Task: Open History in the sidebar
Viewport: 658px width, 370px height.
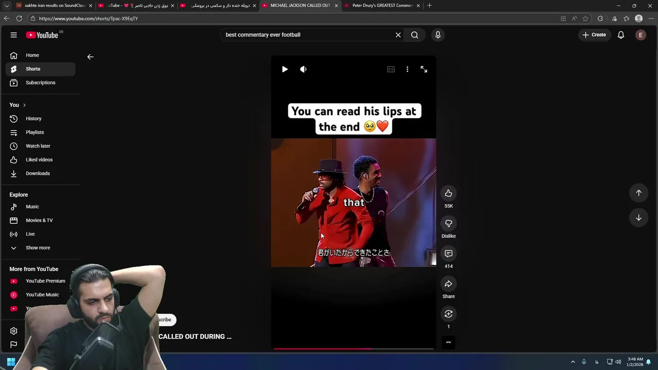Action: [40, 119]
